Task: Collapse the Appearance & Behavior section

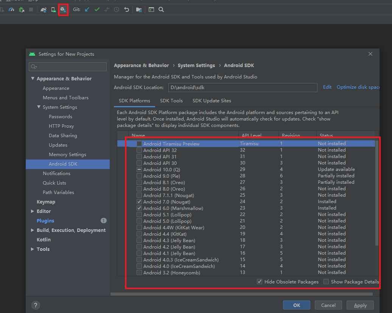Action: [33, 78]
